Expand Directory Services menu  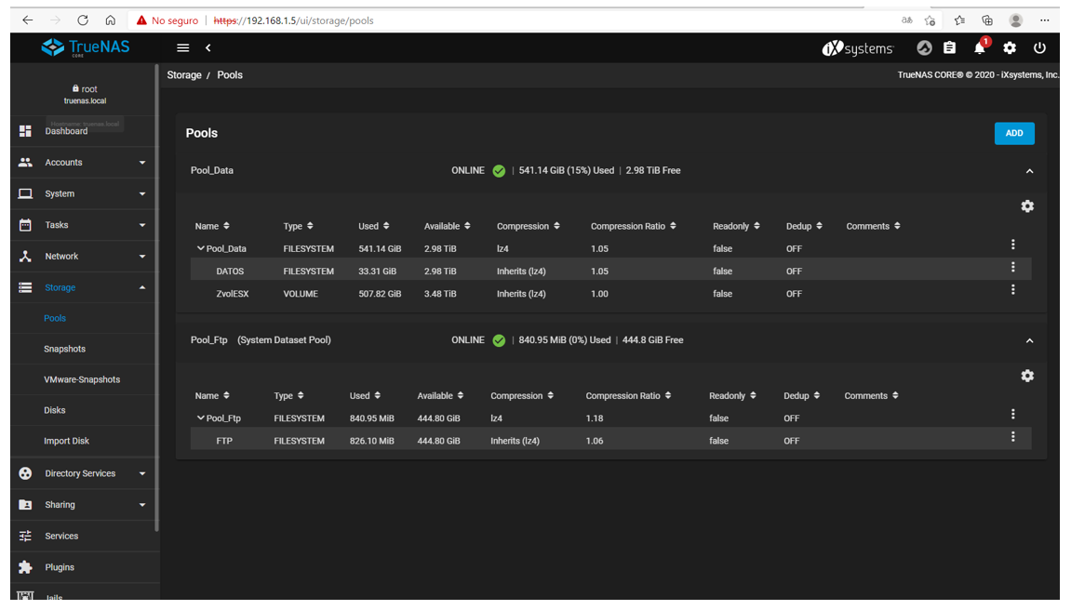[x=85, y=473]
